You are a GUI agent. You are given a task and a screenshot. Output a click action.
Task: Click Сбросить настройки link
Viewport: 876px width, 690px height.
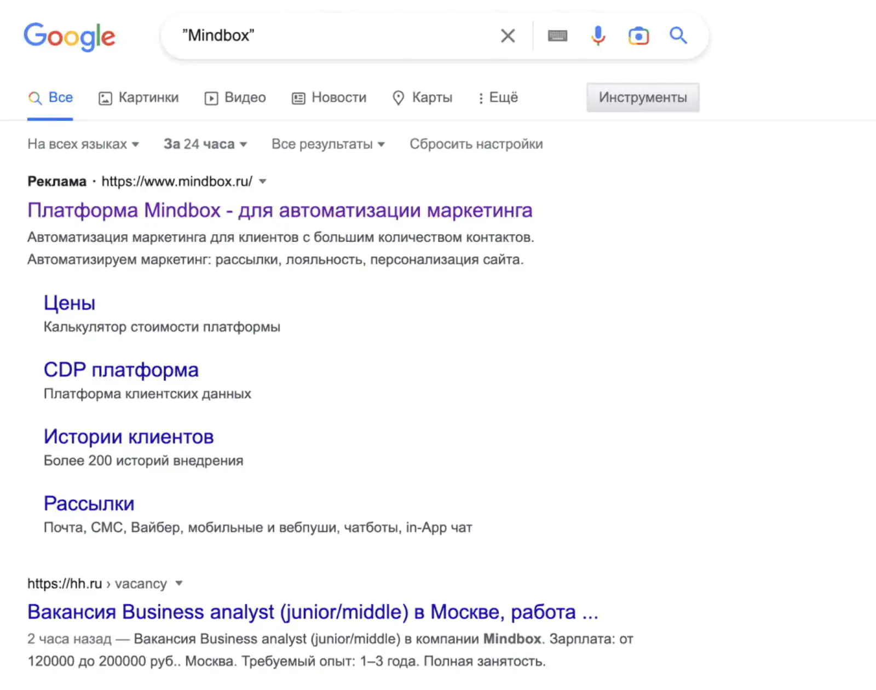tap(476, 144)
